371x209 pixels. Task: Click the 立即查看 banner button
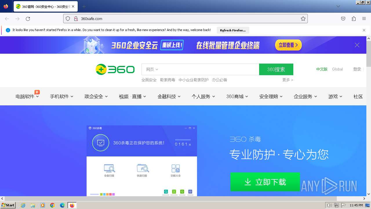coord(288,45)
